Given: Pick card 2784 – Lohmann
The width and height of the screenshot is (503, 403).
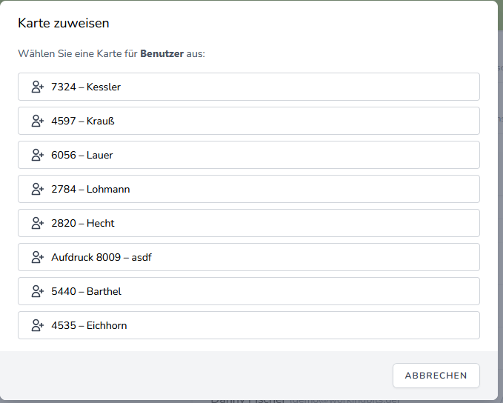Looking at the screenshot, I should [249, 189].
